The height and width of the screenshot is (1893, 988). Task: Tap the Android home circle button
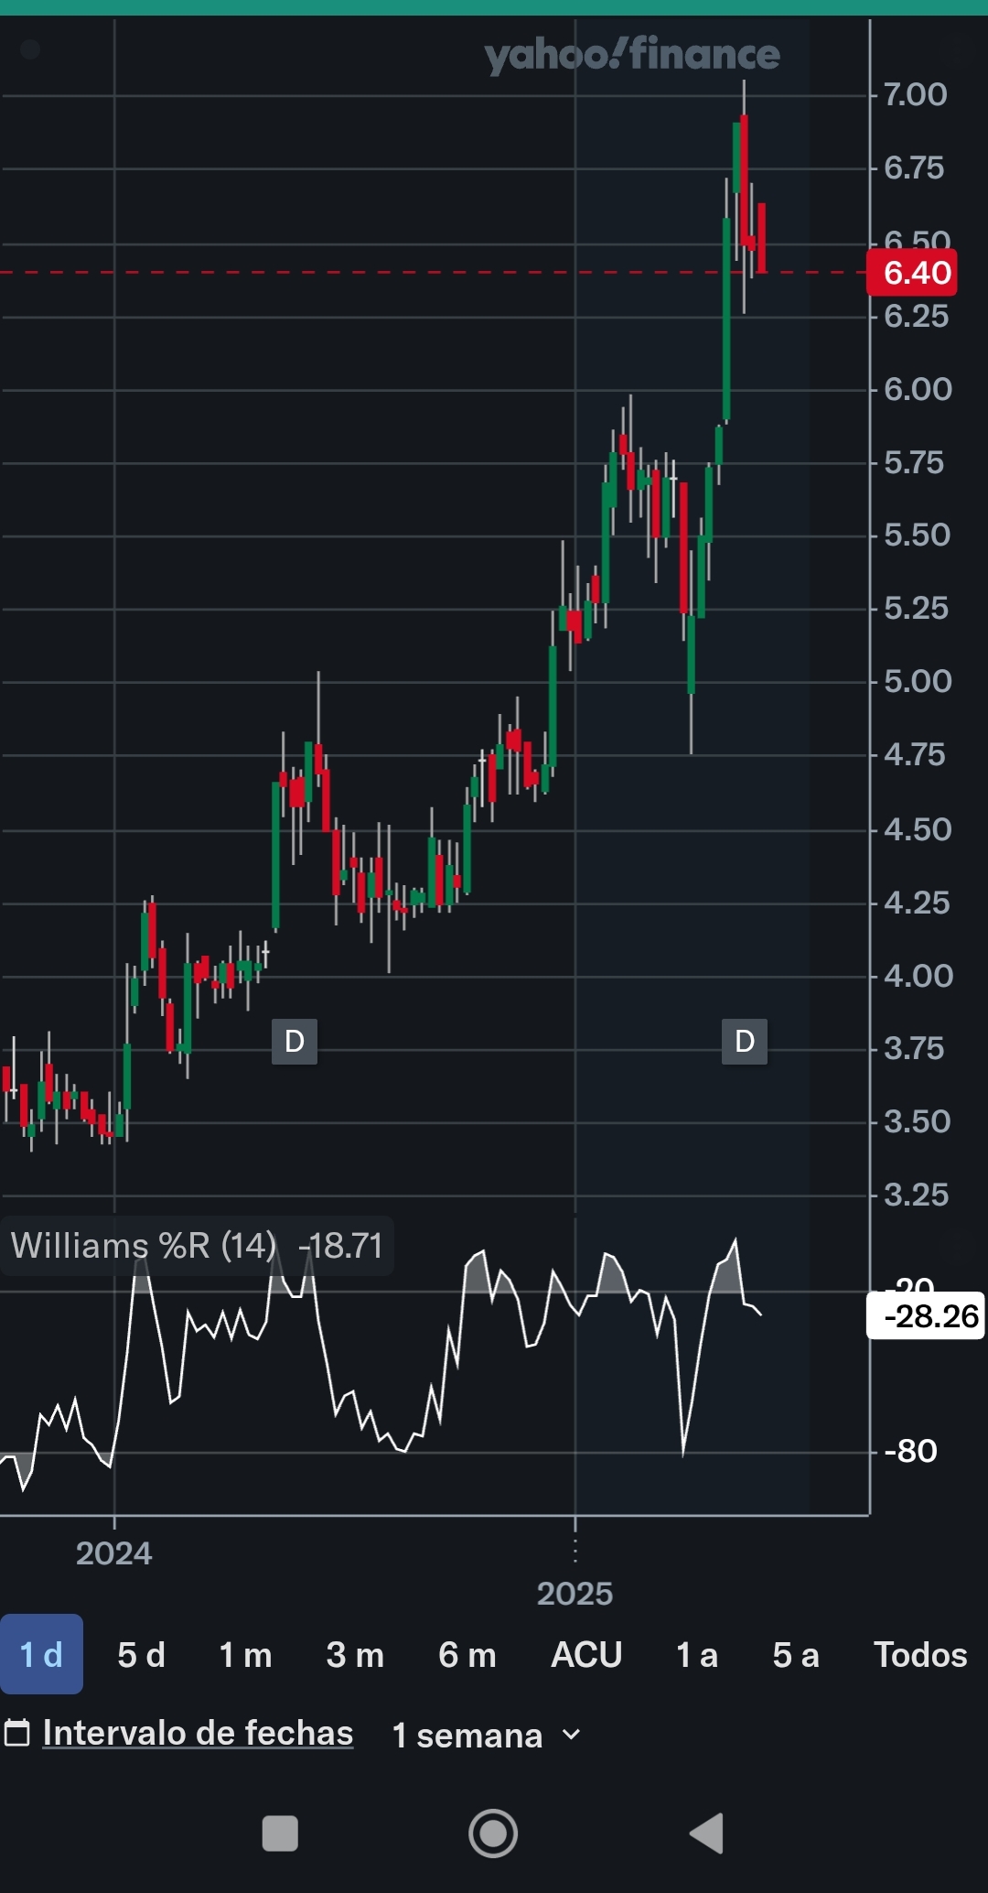pos(493,1834)
